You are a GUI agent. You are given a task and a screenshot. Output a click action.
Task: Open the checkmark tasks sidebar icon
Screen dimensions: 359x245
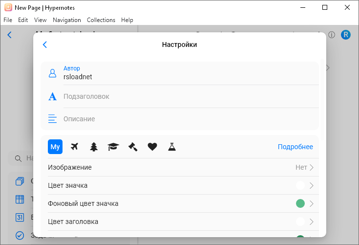pyautogui.click(x=20, y=235)
